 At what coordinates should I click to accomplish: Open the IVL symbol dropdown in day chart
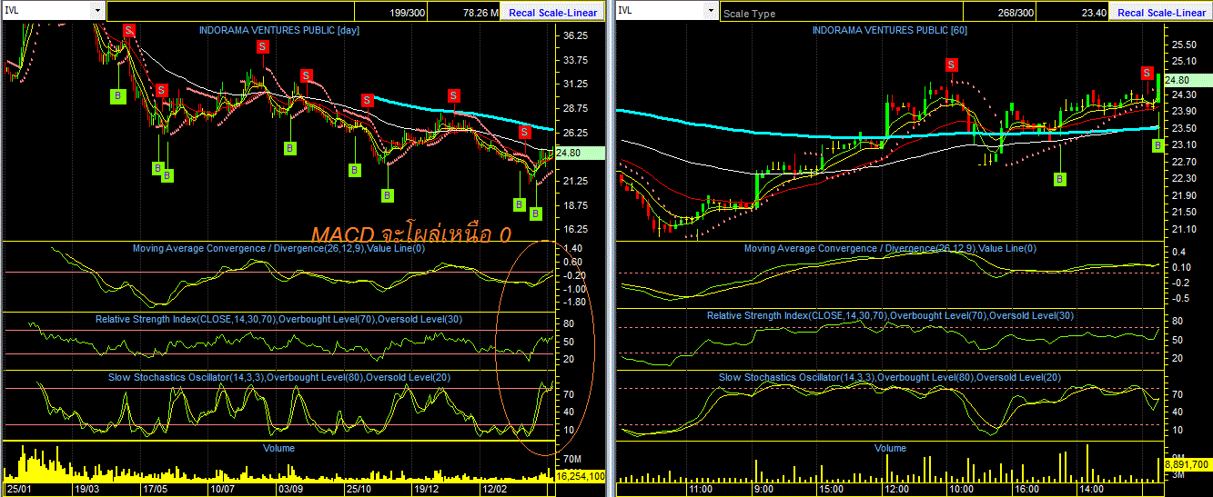point(97,10)
